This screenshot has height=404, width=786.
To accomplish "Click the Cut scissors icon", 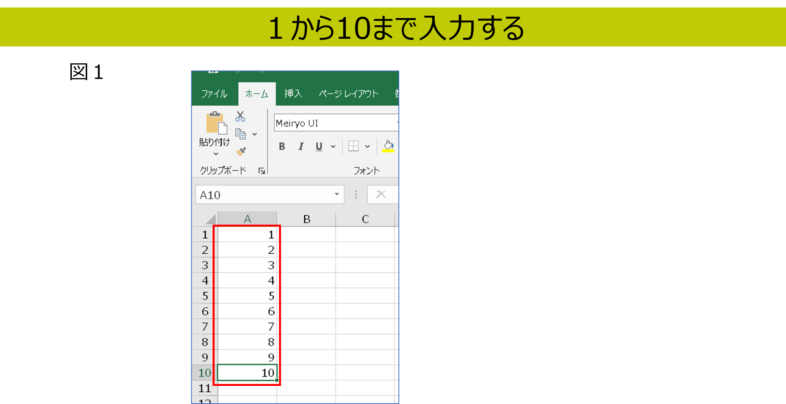I will click(240, 116).
